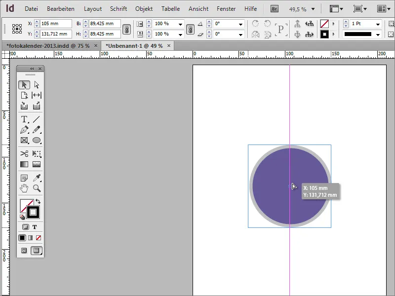Collapse the Tools panel with double arrows
The height and width of the screenshot is (296, 395).
(x=32, y=69)
